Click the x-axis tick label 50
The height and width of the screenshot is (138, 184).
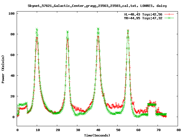[x=118, y=130]
